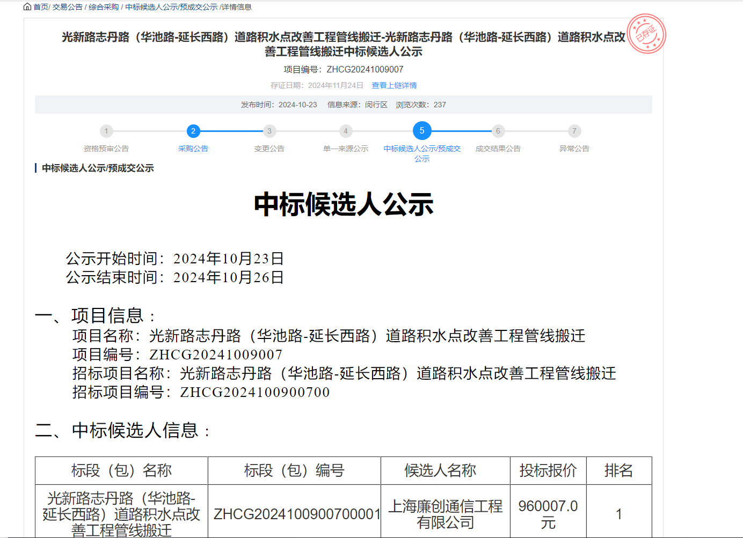Click the 已存证 red stamp icon
This screenshot has width=743, height=538.
(x=646, y=34)
